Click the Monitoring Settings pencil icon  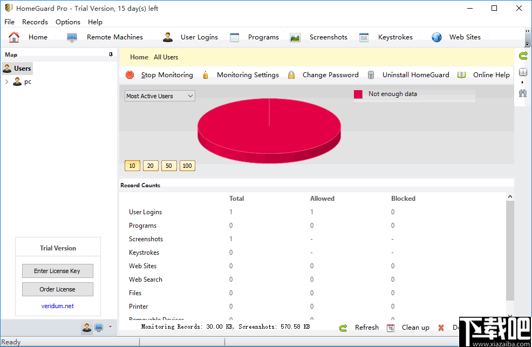pyautogui.click(x=205, y=75)
